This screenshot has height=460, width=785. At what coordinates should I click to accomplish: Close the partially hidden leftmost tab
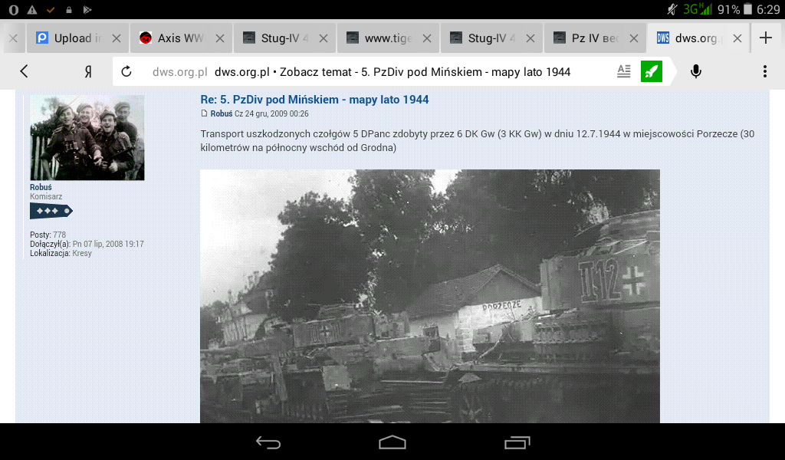(x=13, y=38)
